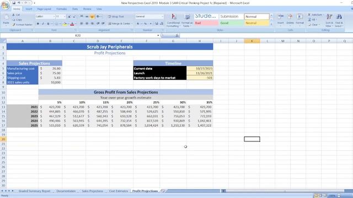Open Conditional Formatting menu
Image resolution: width=353 pixels, height=198 pixels.
pos(173,20)
